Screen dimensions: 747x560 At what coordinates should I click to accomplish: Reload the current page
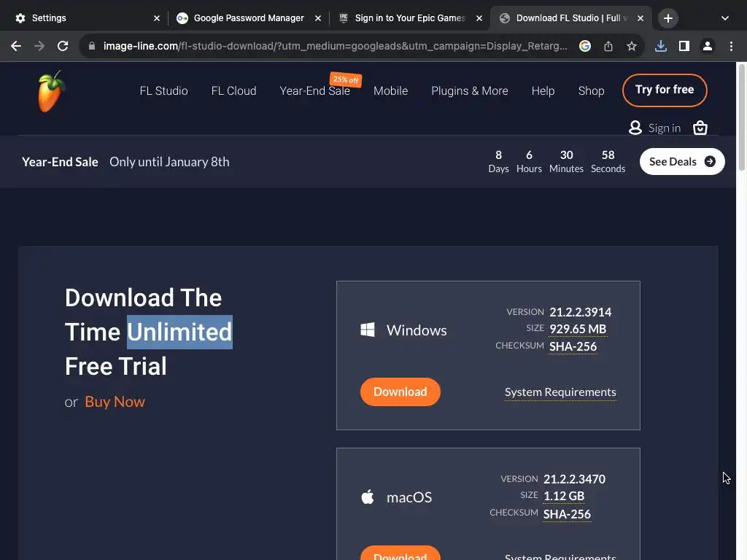63,46
